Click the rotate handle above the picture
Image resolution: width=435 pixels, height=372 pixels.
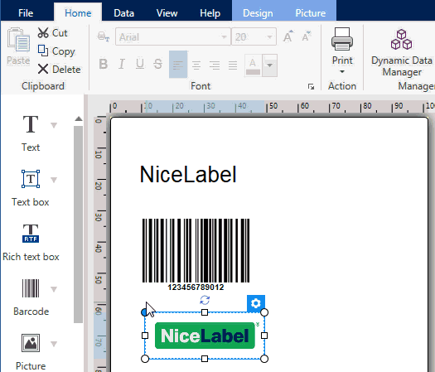click(205, 300)
